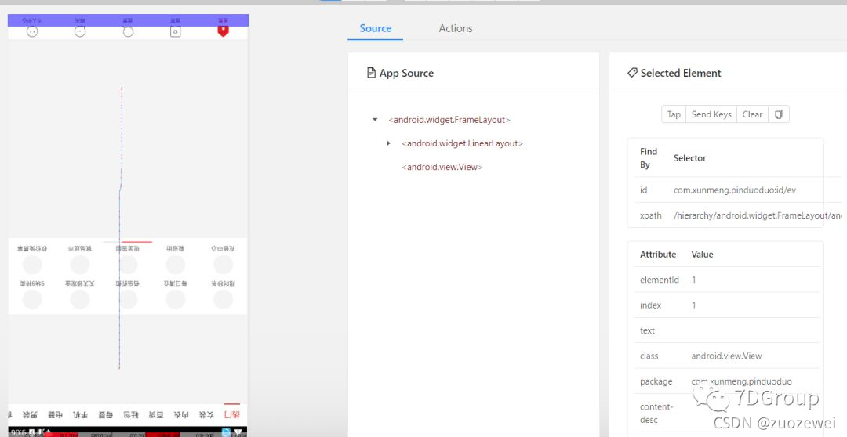Click the xpath selector value starting /hierarchy
Screen dimensions: 847x437
pyautogui.click(x=758, y=215)
